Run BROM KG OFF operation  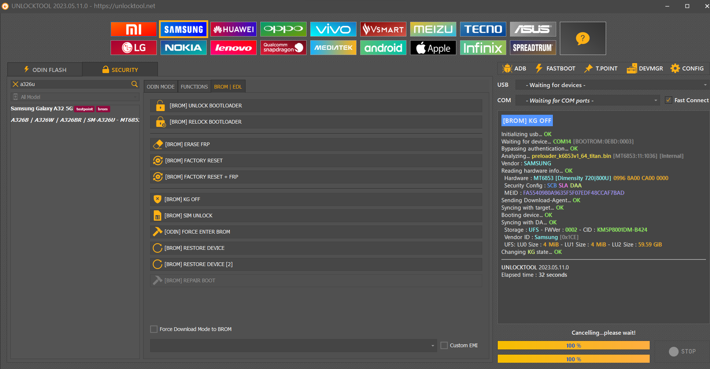click(x=316, y=199)
